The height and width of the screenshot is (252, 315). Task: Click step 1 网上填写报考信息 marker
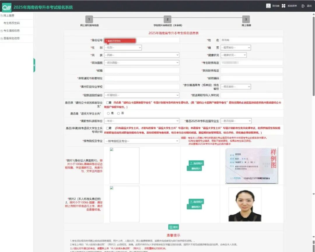click(89, 20)
